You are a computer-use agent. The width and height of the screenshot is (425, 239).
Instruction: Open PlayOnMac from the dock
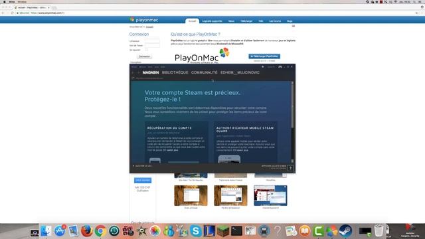(332, 231)
